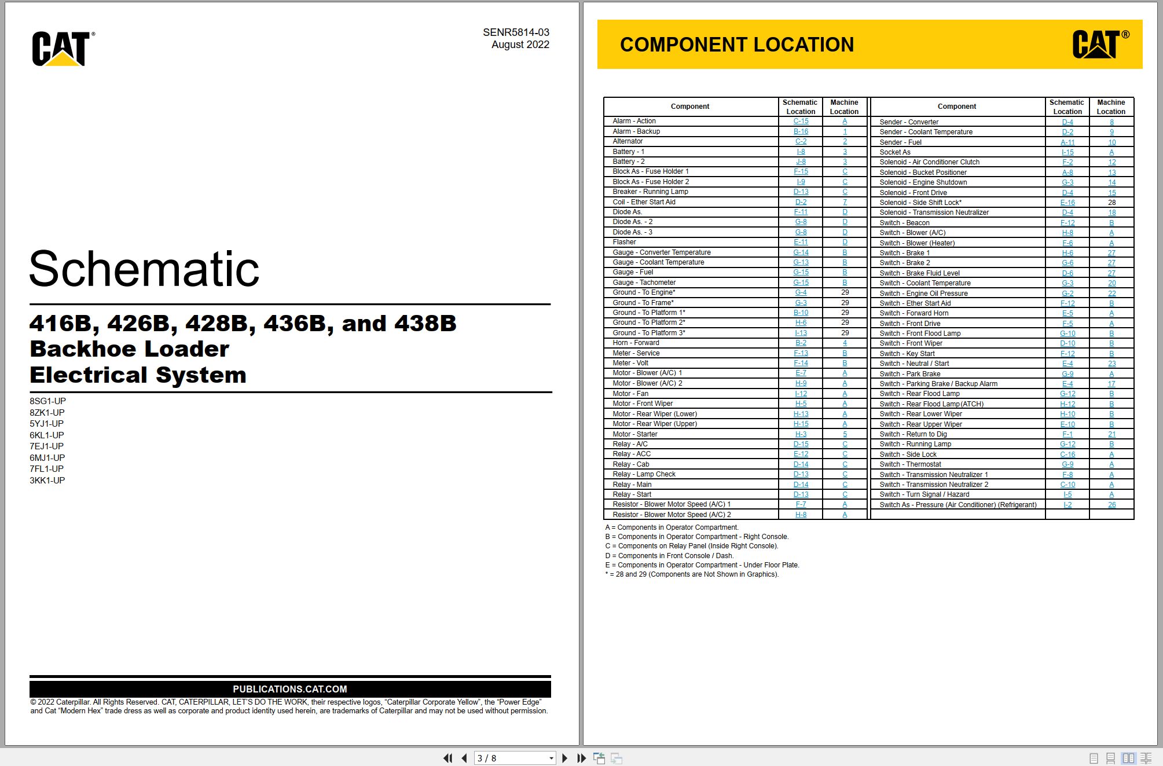Click schematic link C-16 for Switch - Side Lock
Screen dimensions: 1163x766
point(1067,455)
